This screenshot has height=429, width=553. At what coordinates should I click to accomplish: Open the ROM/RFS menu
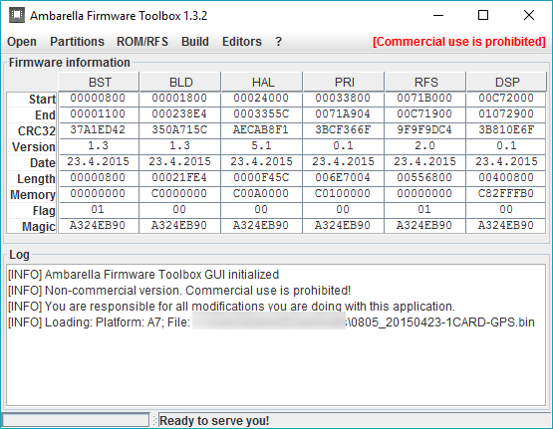pos(142,42)
